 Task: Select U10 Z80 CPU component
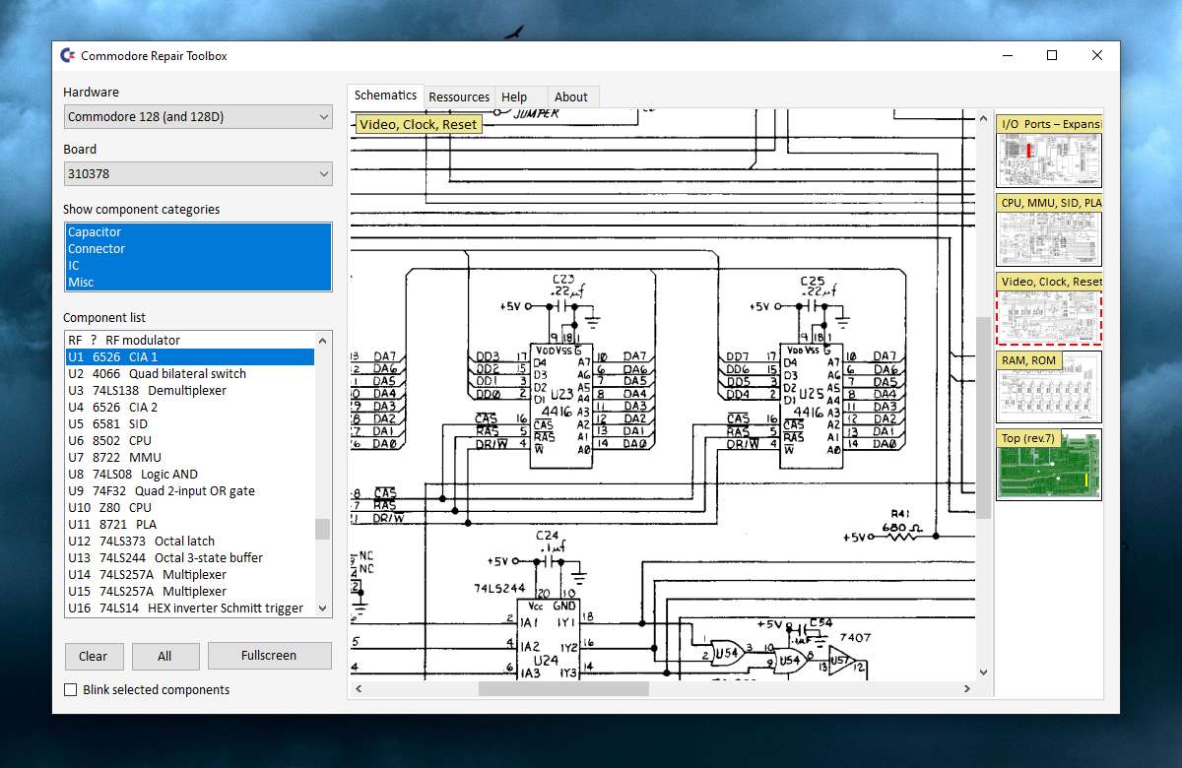[x=190, y=508]
